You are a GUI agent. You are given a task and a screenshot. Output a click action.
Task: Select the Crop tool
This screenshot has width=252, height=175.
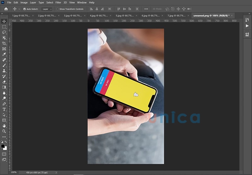tap(4, 43)
